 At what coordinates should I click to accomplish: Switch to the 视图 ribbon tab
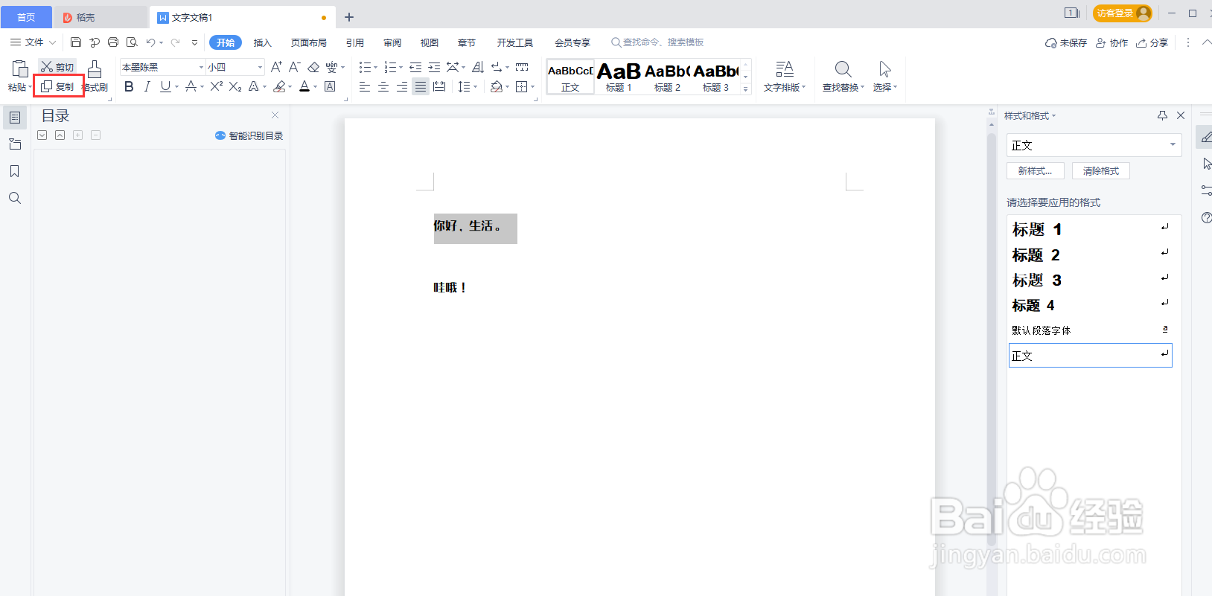point(430,42)
